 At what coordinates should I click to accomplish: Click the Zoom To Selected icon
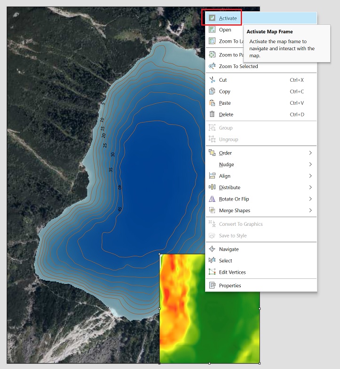212,66
